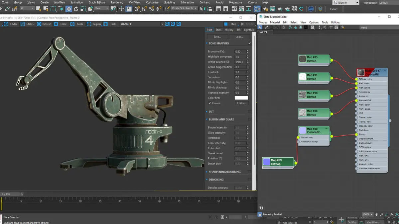Uncheck the Curves checkbox
399x224 pixels.
click(x=209, y=103)
